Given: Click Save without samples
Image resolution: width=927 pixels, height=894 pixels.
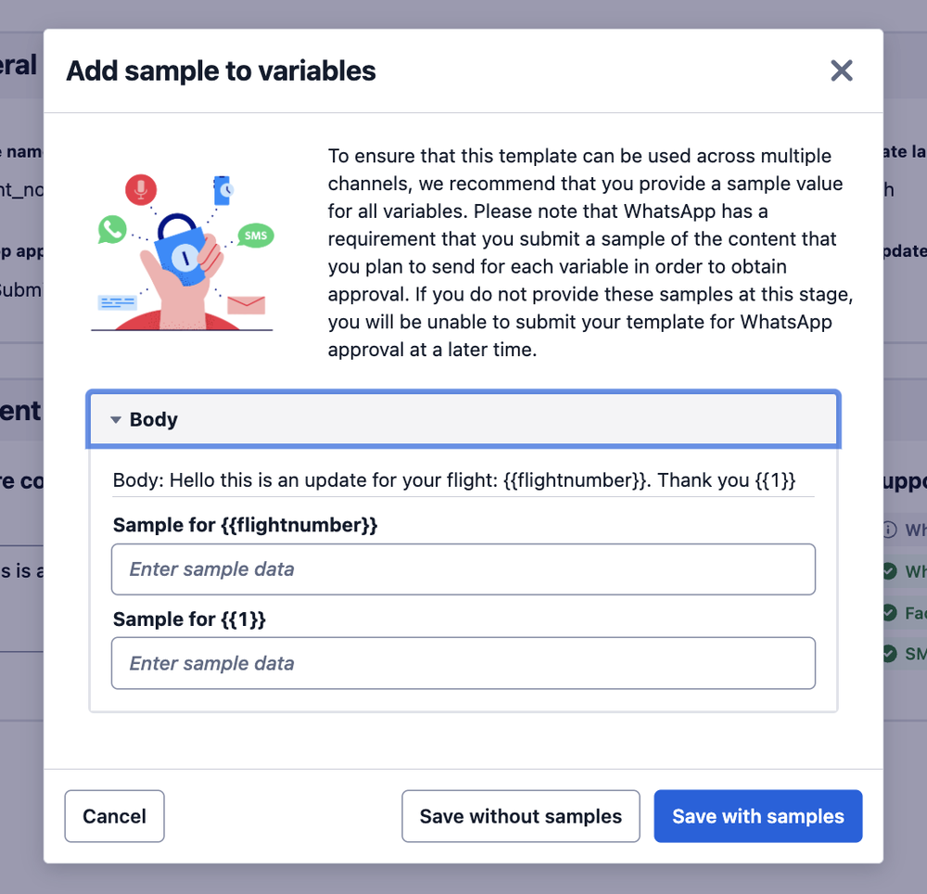Looking at the screenshot, I should point(520,816).
